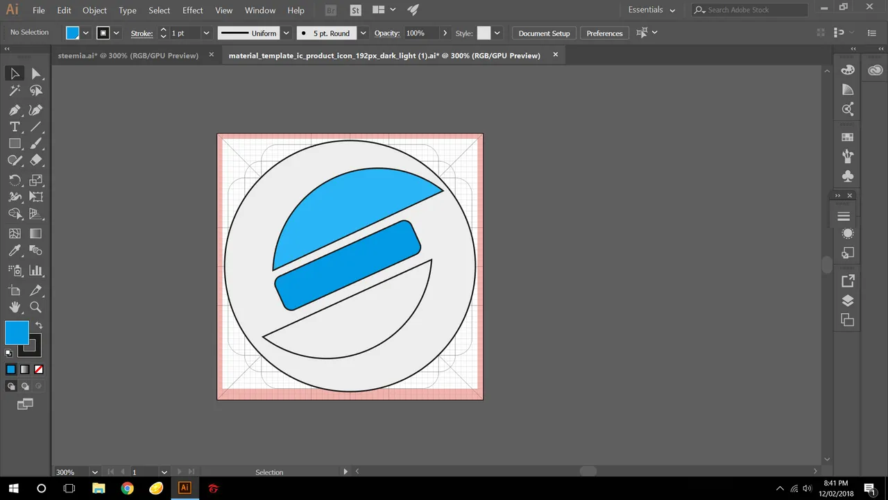Click the Document Setup button

[544, 33]
